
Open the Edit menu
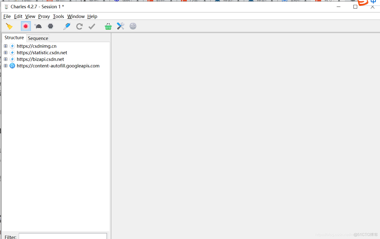pos(18,16)
